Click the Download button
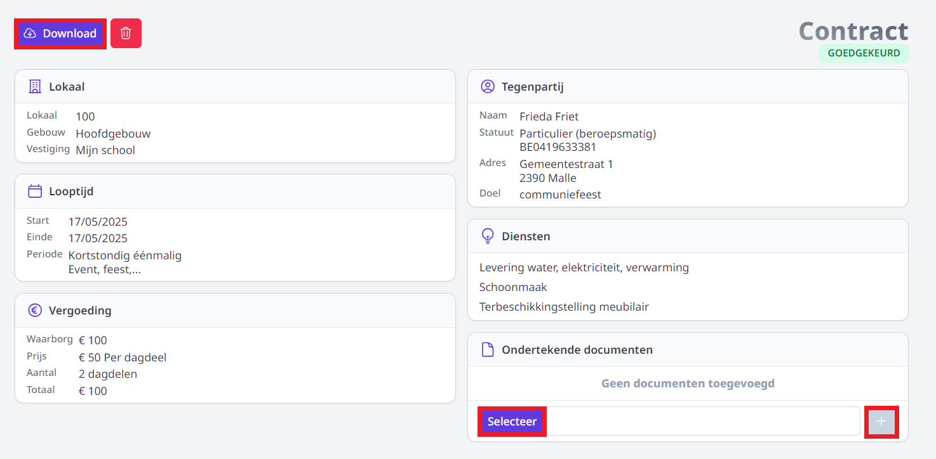 tap(60, 34)
